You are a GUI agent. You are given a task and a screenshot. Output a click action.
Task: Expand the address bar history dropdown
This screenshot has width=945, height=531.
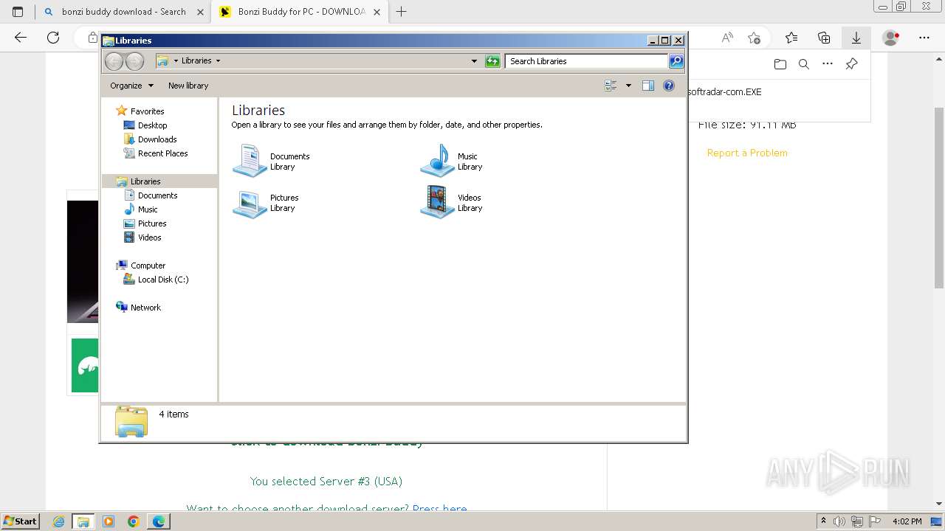point(474,61)
